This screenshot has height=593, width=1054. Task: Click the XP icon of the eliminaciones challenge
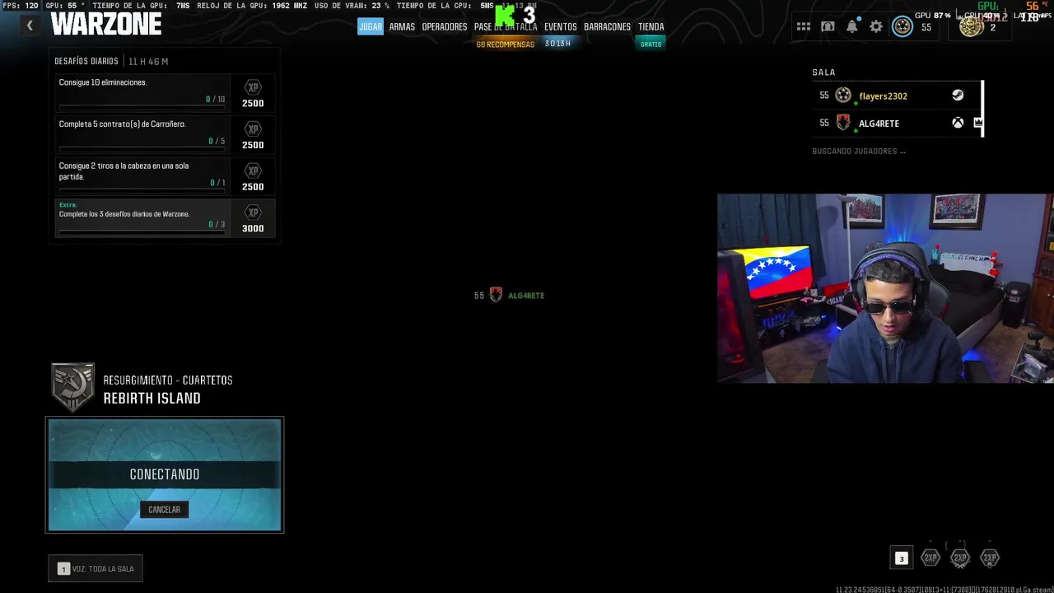[253, 87]
